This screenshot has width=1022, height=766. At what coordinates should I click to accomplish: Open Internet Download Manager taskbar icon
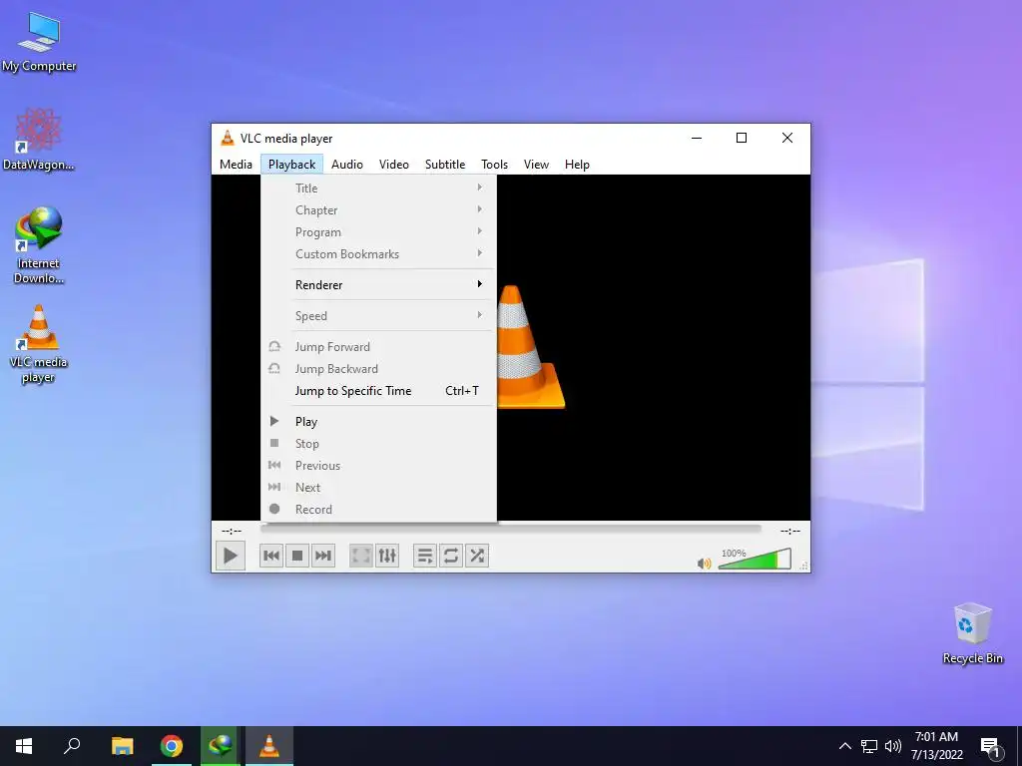point(221,746)
